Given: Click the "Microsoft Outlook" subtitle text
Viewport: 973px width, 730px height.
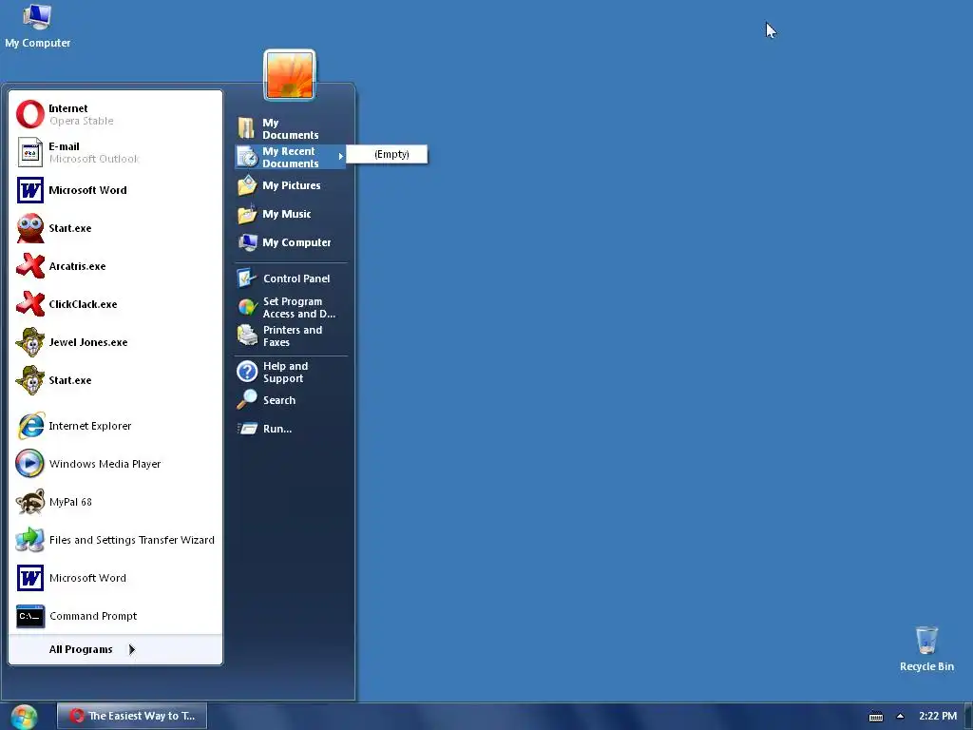Looking at the screenshot, I should point(94,159).
